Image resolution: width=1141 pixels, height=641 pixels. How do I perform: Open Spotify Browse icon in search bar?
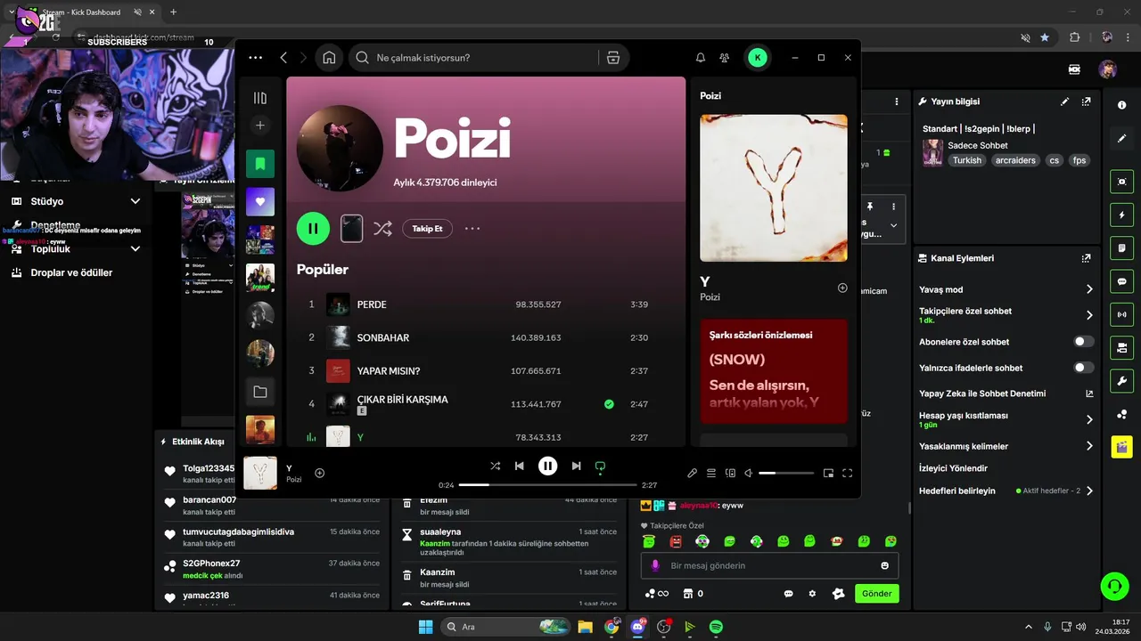612,58
